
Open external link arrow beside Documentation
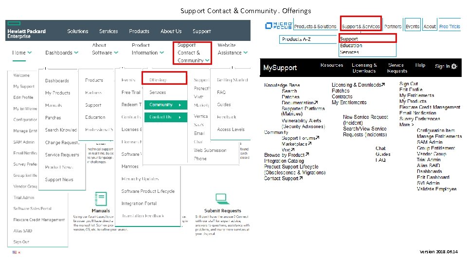click(x=316, y=103)
